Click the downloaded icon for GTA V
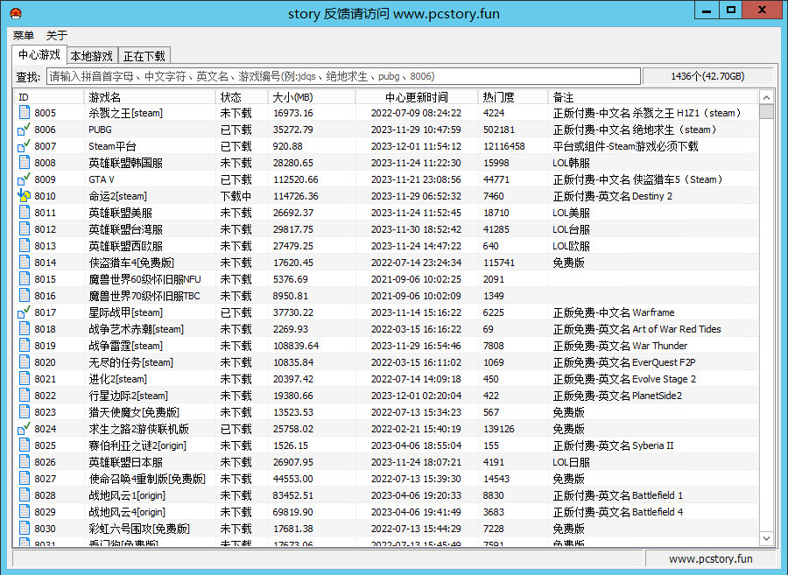The image size is (788, 575). (25, 179)
